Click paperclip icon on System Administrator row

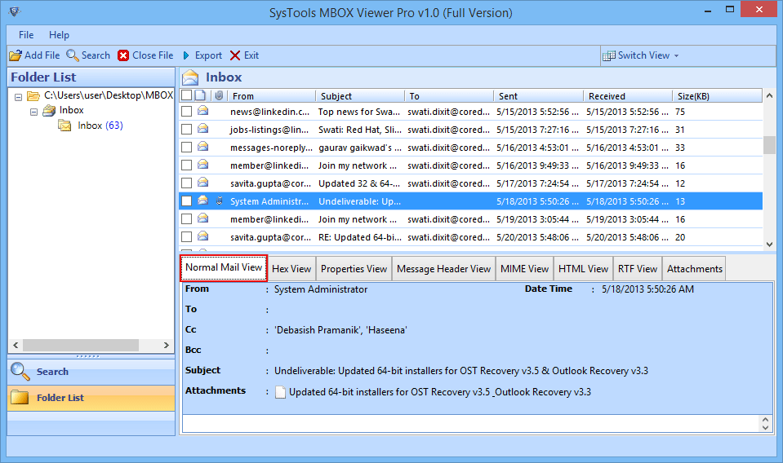219,201
